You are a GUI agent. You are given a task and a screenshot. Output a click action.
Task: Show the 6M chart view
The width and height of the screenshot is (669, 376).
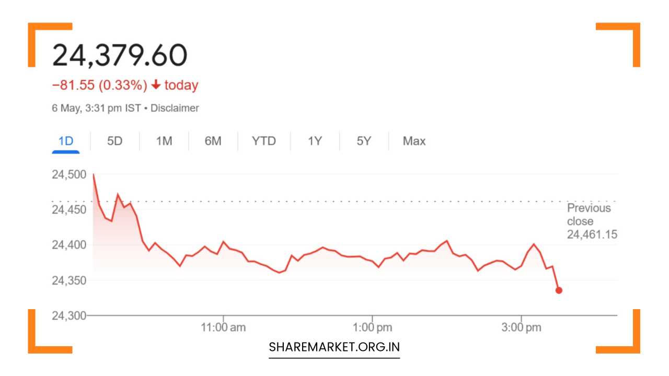[213, 141]
